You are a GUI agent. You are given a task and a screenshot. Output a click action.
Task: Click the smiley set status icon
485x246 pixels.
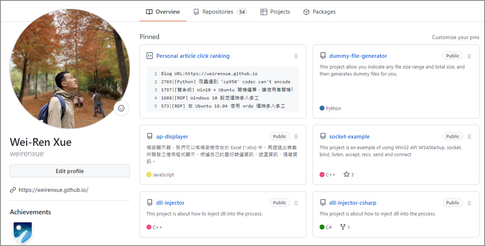(x=121, y=108)
